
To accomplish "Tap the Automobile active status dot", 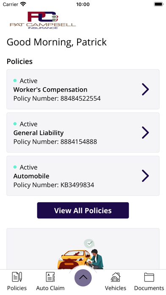I will (15, 167).
